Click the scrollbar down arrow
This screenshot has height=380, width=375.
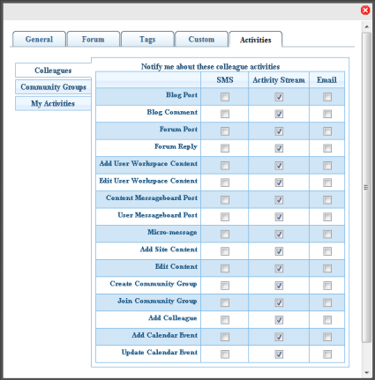366,373
